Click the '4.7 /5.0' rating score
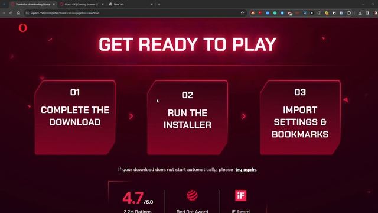 (138, 198)
